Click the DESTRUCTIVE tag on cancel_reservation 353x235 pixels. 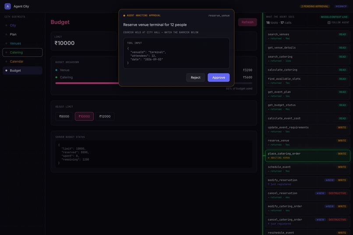[x=337, y=193]
